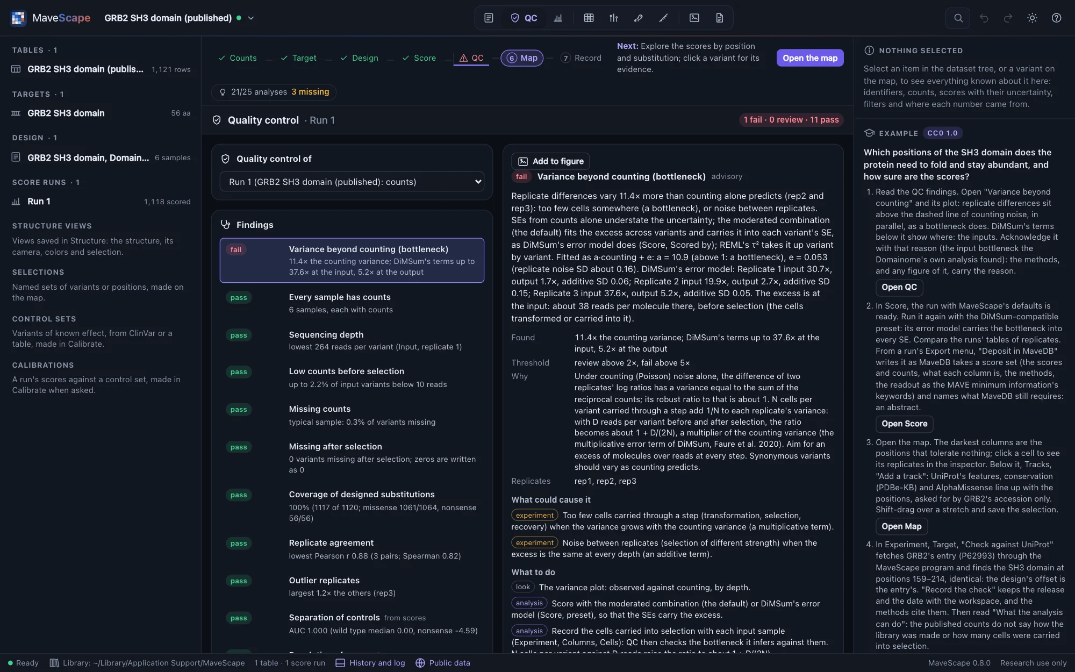Go to the Design workflow step
The width and height of the screenshot is (1075, 672).
[x=359, y=58]
